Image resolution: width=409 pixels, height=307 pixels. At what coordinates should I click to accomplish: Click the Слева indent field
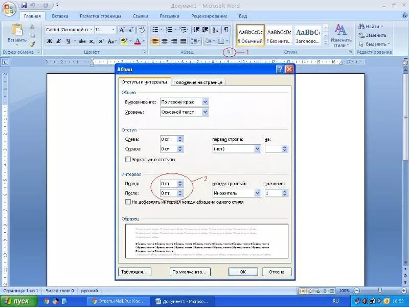[169, 139]
